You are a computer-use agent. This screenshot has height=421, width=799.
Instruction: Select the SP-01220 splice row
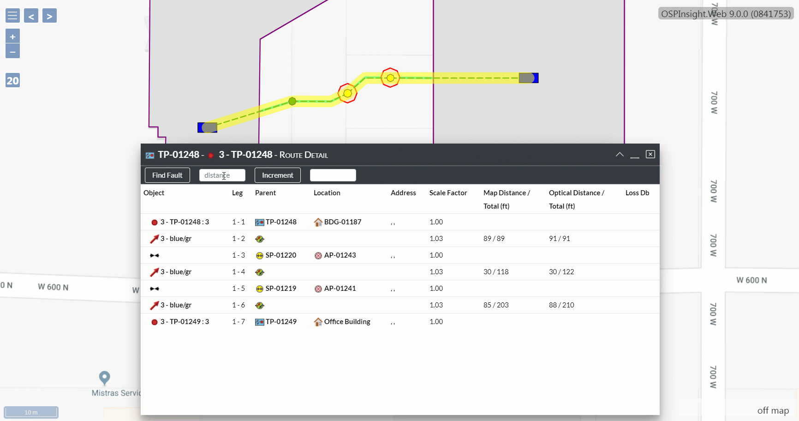pyautogui.click(x=280, y=255)
